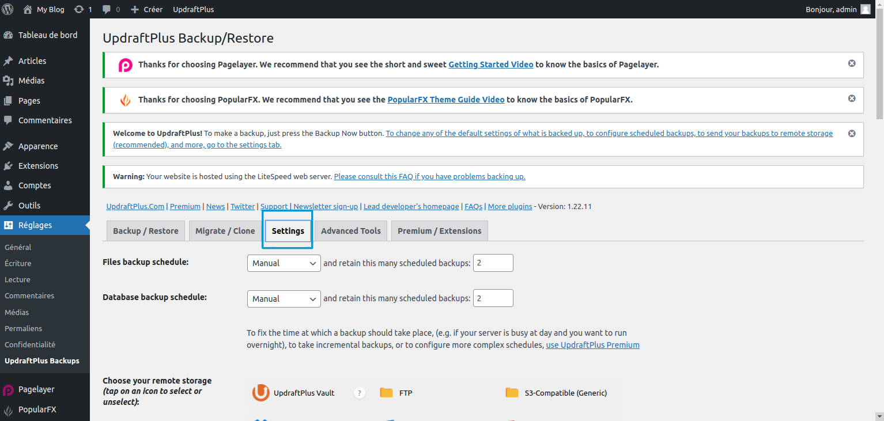Expand Database backup schedule dropdown
The width and height of the screenshot is (884, 421).
[x=284, y=299]
